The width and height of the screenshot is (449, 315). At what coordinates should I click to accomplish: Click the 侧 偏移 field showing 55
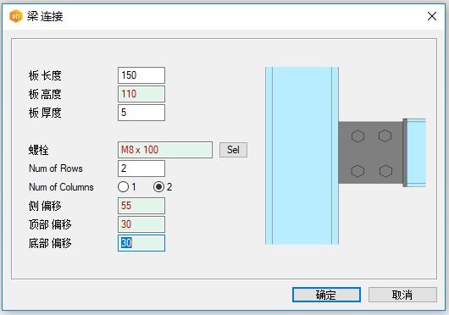pos(141,206)
